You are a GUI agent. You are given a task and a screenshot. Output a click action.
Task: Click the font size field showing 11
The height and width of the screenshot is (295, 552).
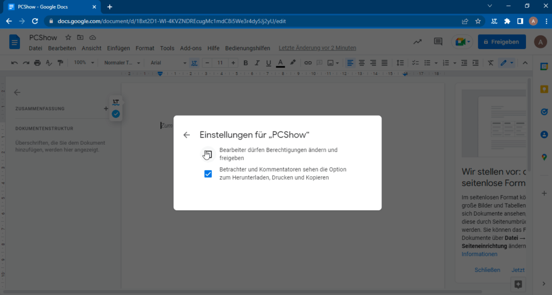pyautogui.click(x=220, y=63)
